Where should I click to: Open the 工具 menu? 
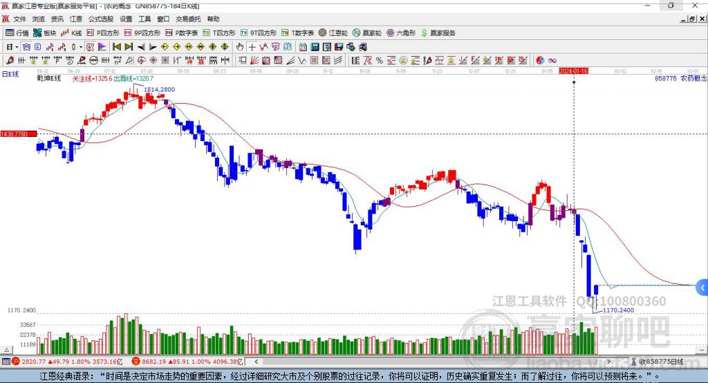coord(145,19)
